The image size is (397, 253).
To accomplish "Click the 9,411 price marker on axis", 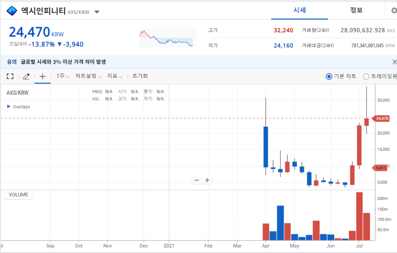I will pos(380,168).
